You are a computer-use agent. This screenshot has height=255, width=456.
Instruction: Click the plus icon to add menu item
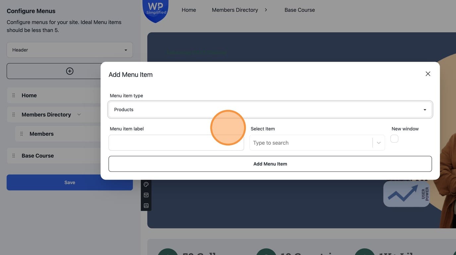tap(70, 71)
